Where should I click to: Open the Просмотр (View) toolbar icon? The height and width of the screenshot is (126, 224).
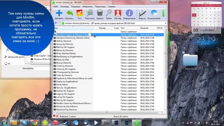coord(90,13)
